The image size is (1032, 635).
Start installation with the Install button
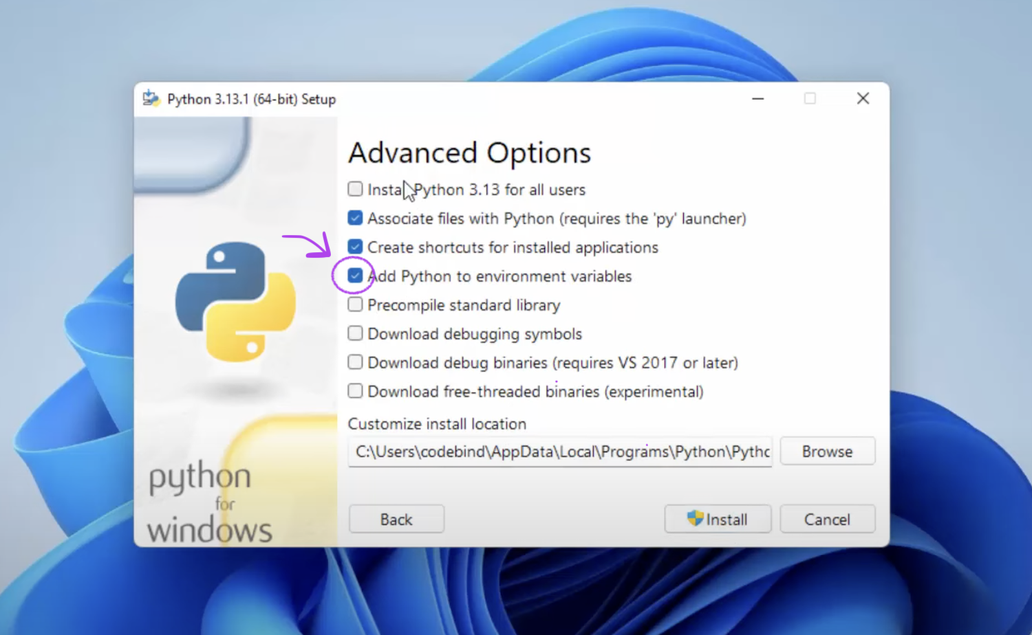point(718,520)
